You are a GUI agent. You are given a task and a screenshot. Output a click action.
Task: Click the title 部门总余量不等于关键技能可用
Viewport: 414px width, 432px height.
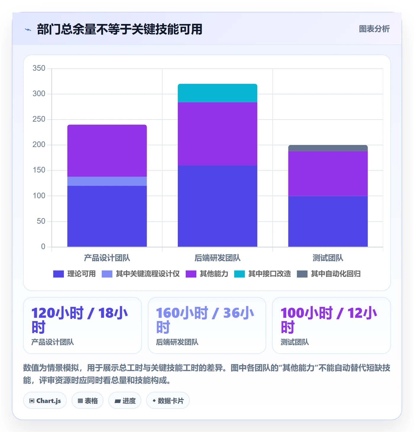pyautogui.click(x=120, y=29)
